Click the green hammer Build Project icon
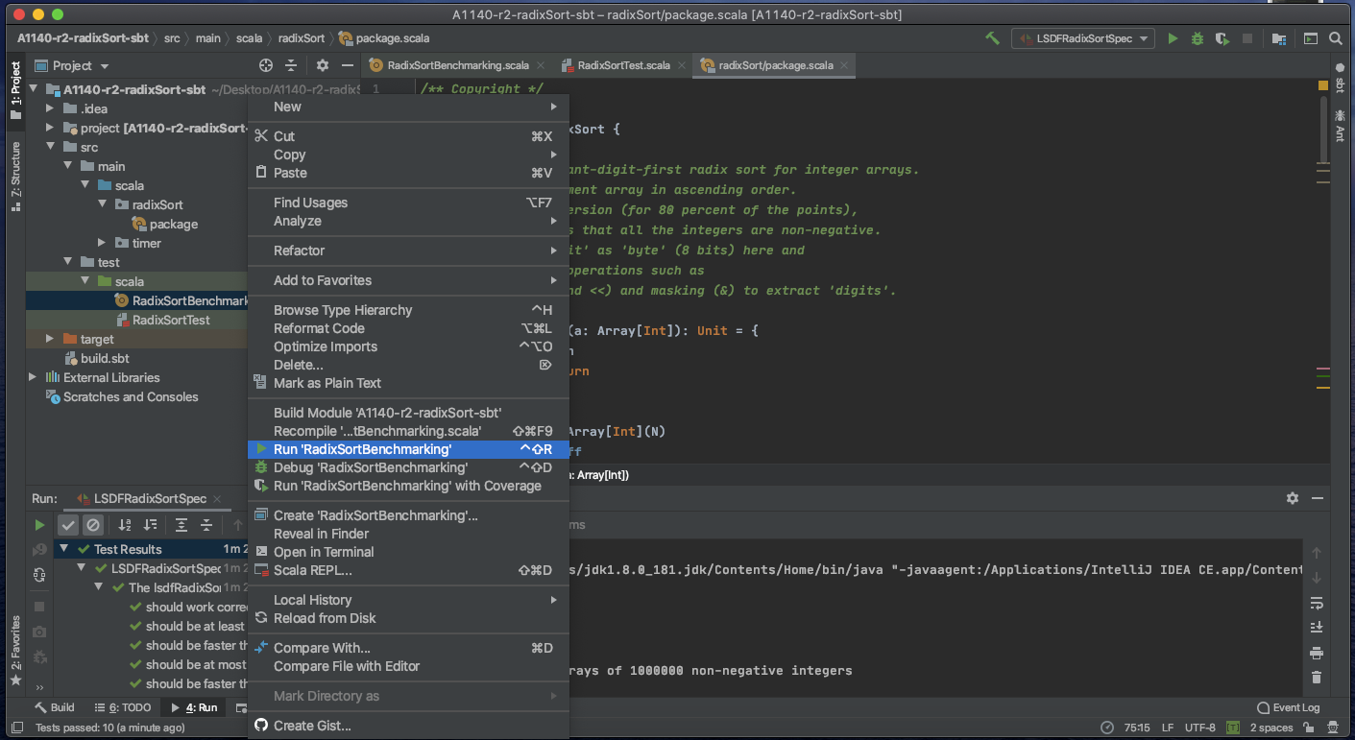 (x=992, y=38)
